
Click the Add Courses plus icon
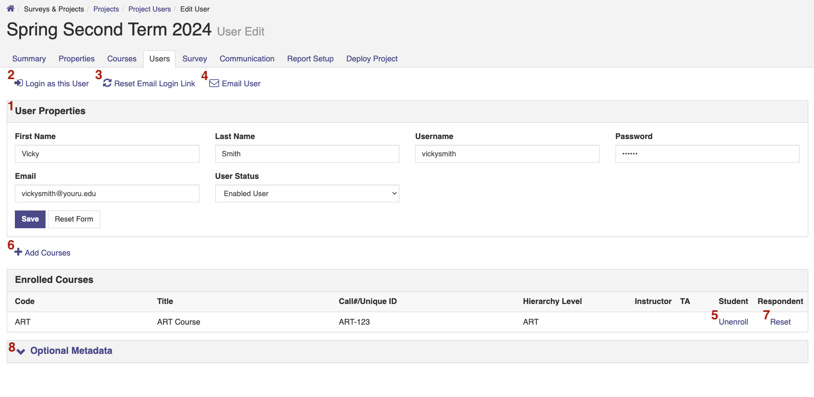[18, 252]
